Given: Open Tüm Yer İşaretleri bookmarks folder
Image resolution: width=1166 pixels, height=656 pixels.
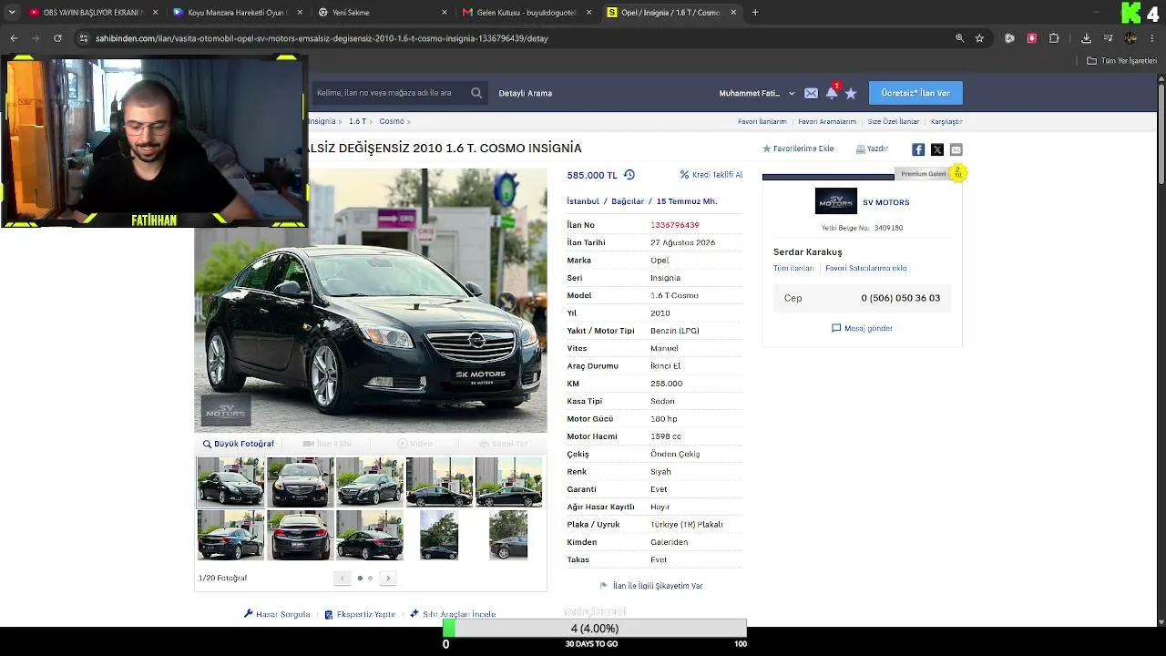Looking at the screenshot, I should pos(1122,61).
